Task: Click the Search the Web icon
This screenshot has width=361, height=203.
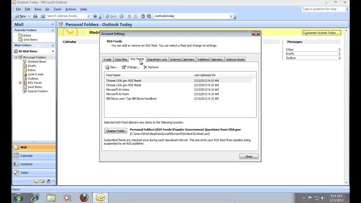Action: pyautogui.click(x=149, y=16)
